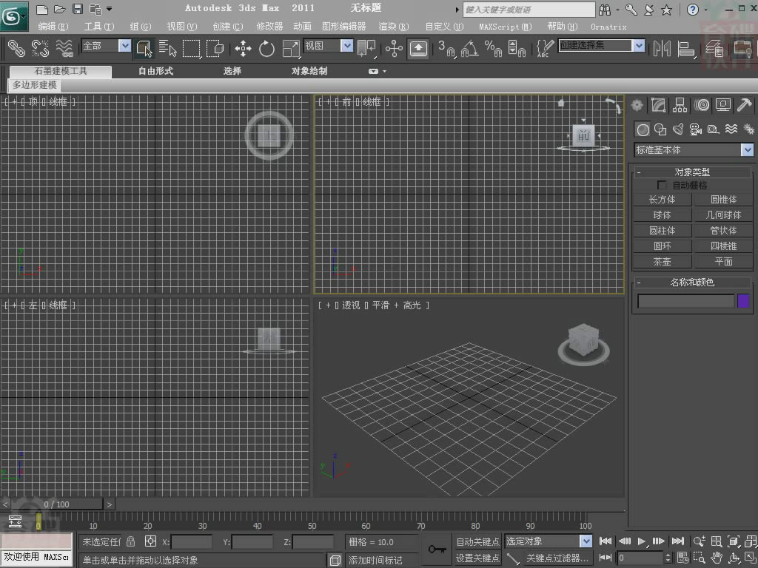Viewport: 758px width, 568px height.
Task: Toggle 3D Snaps button
Action: pyautogui.click(x=446, y=48)
